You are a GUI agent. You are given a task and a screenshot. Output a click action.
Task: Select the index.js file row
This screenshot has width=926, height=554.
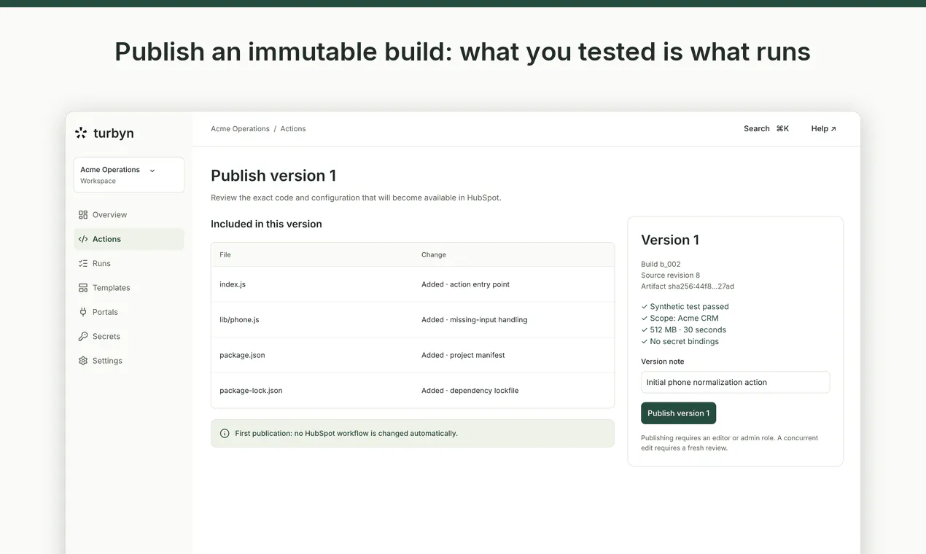[x=413, y=284]
